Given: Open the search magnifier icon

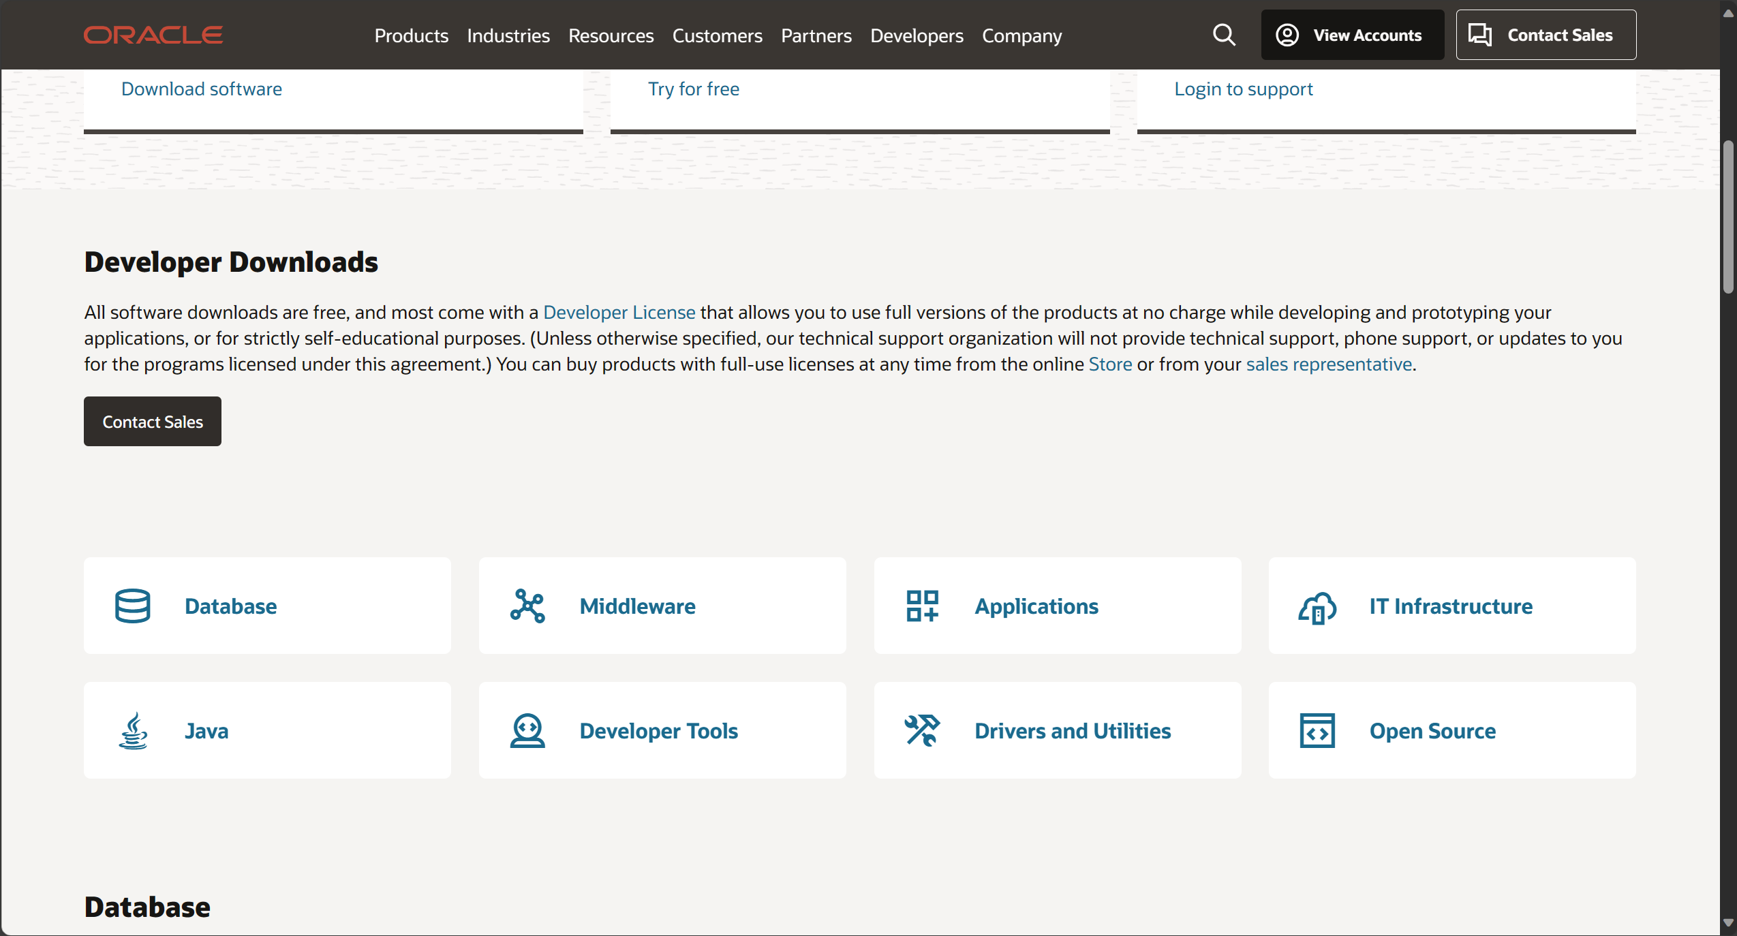Looking at the screenshot, I should 1224,35.
